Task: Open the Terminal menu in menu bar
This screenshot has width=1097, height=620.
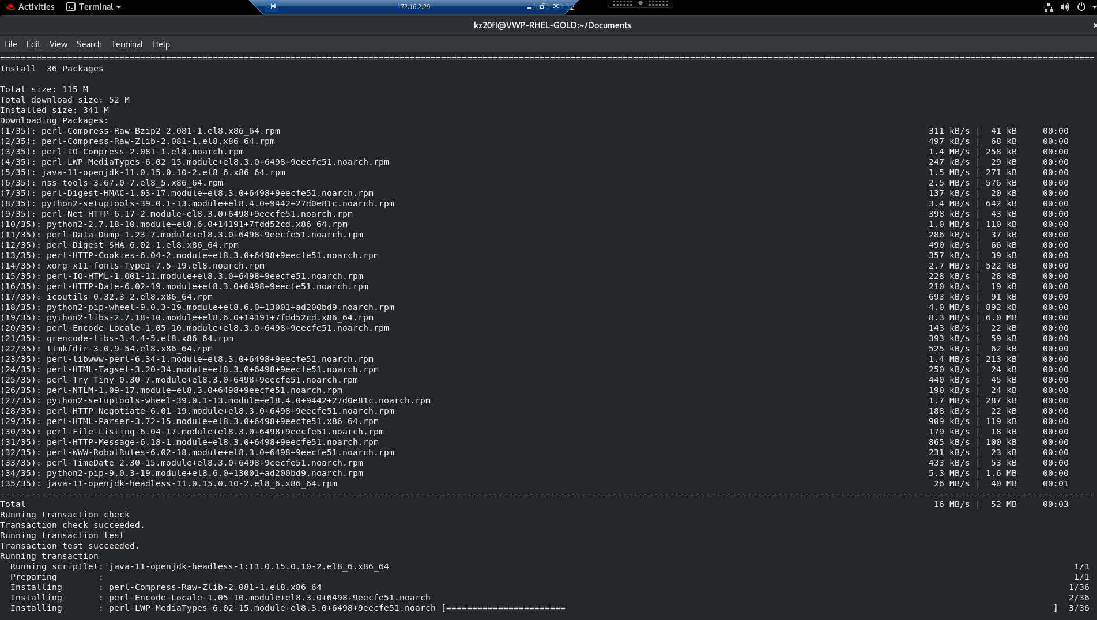Action: tap(127, 44)
